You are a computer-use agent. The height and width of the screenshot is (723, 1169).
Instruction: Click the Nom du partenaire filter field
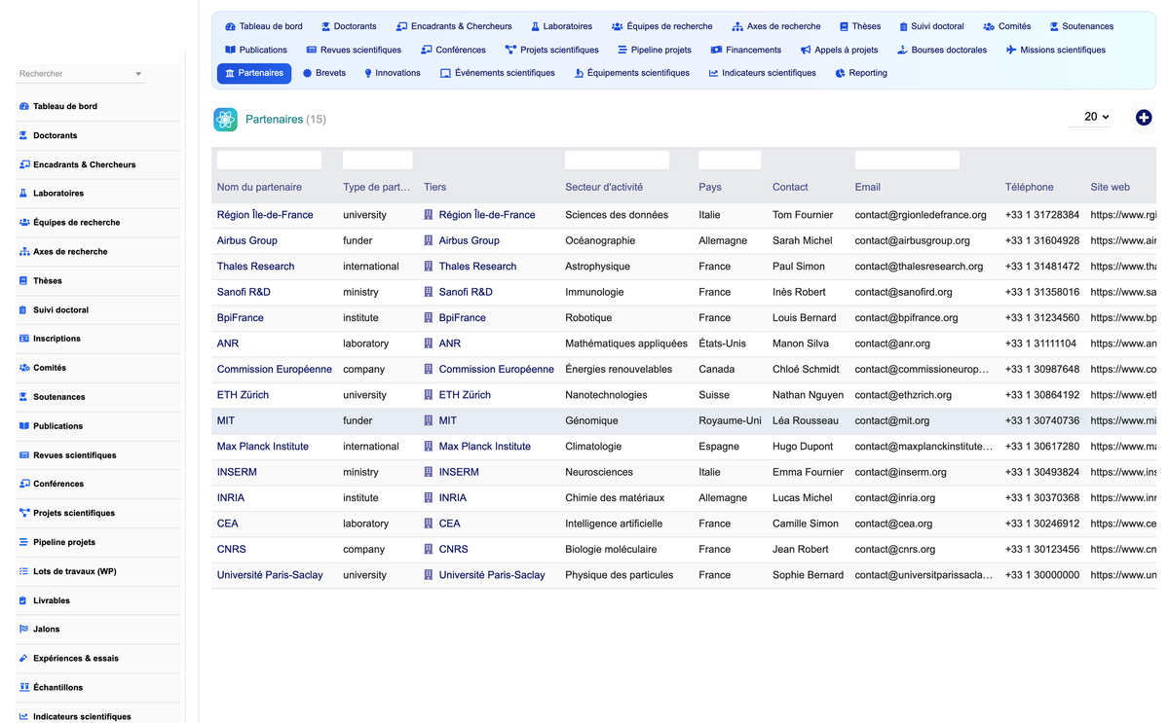click(269, 161)
